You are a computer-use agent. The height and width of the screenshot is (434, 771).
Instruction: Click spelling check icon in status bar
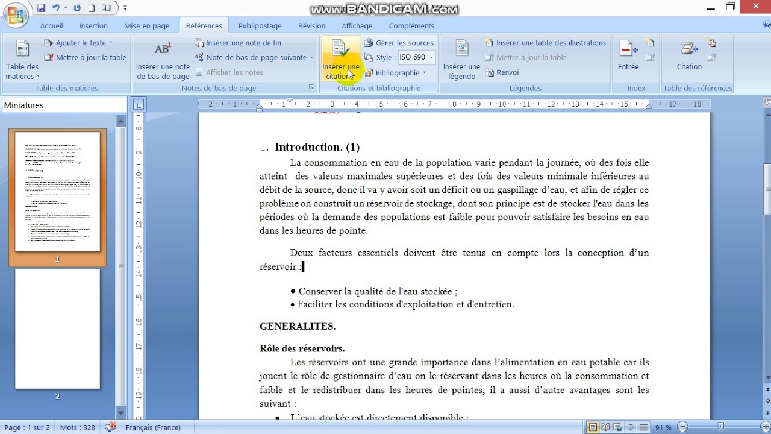pyautogui.click(x=110, y=427)
